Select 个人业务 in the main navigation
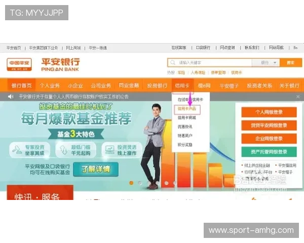Viewport: 304px width, 243px height. point(50,86)
